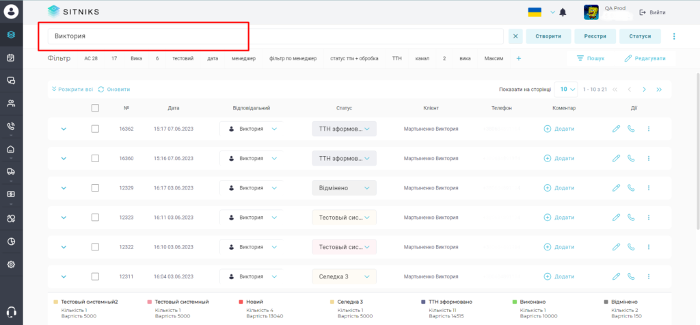This screenshot has height=325, width=700.
Task: Open the Селедка 3 status dropdown
Action: 345,276
